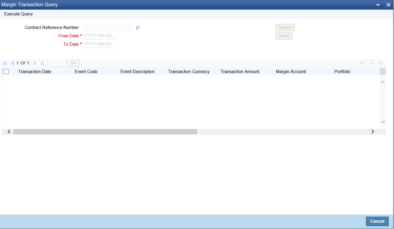Click the horizontal scrollbar thumb
394x229 pixels.
pyautogui.click(x=105, y=132)
